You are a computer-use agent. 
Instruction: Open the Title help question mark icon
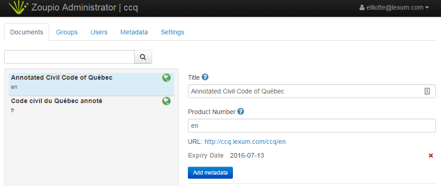pyautogui.click(x=205, y=77)
